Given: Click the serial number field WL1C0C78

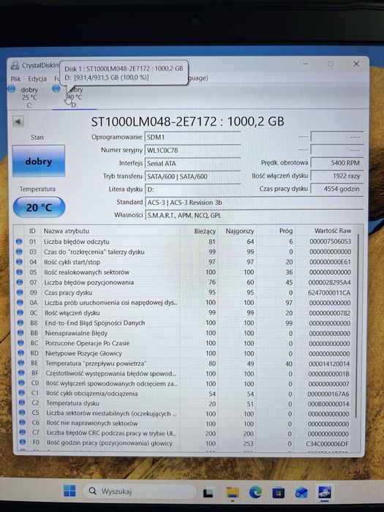Looking at the screenshot, I should click(x=192, y=150).
